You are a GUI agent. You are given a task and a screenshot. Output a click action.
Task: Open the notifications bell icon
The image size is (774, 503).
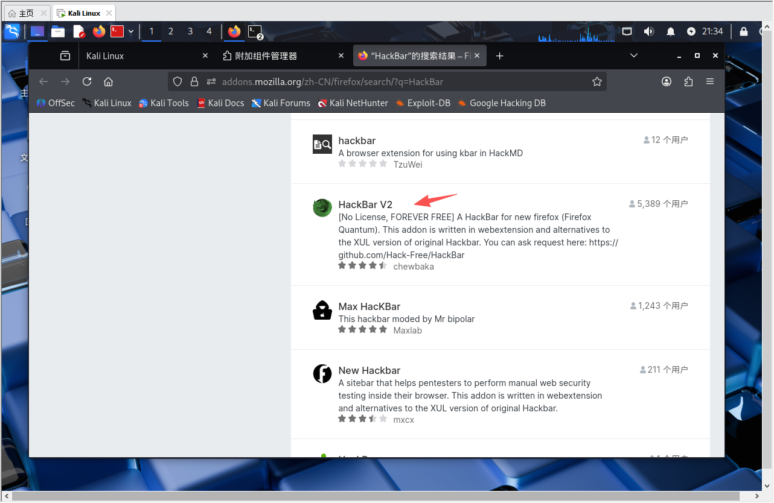click(671, 31)
